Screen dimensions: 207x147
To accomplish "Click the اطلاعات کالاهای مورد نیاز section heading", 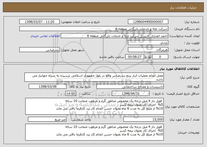I will coord(179,69).
